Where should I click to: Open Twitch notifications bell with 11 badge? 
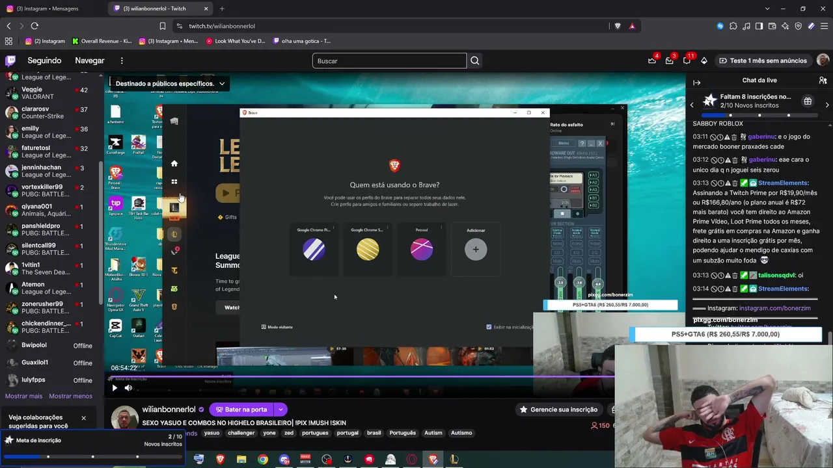click(x=687, y=60)
